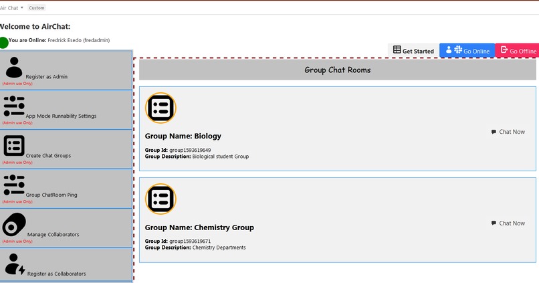Click the speech bubble icon for Chemistry chat
This screenshot has width=539, height=283.
click(494, 223)
